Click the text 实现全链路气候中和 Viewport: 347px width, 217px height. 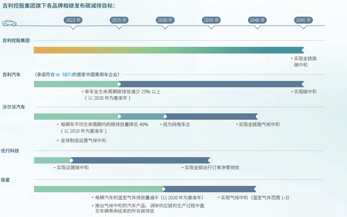coord(259,125)
